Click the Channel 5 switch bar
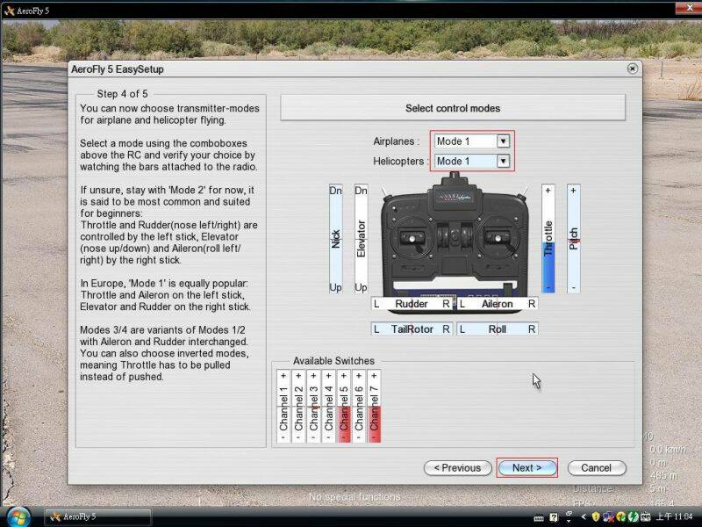702x527 pixels. point(344,407)
